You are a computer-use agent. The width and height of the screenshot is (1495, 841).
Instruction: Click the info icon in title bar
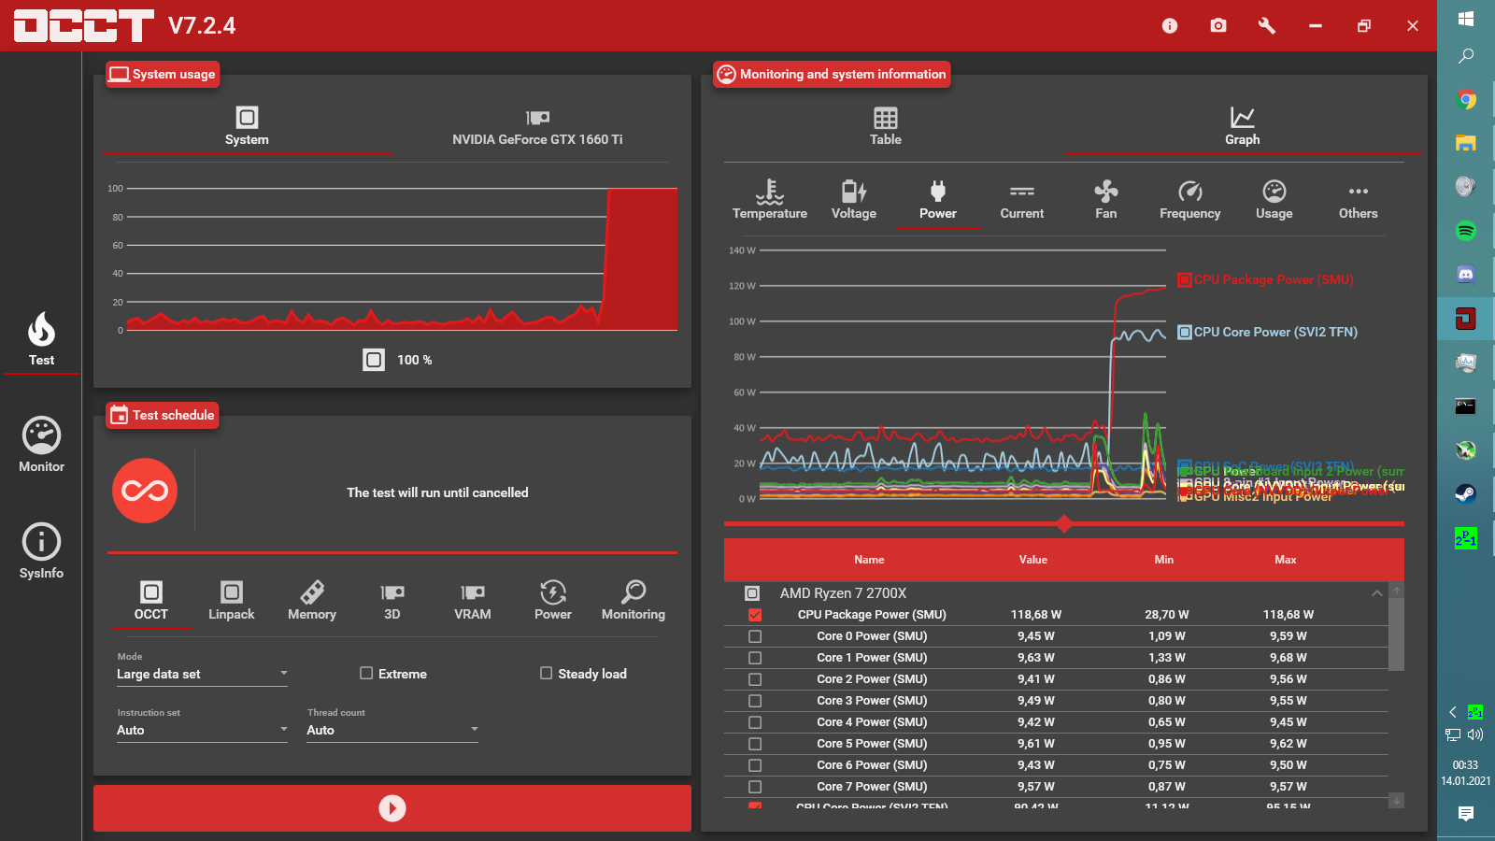pyautogui.click(x=1170, y=26)
